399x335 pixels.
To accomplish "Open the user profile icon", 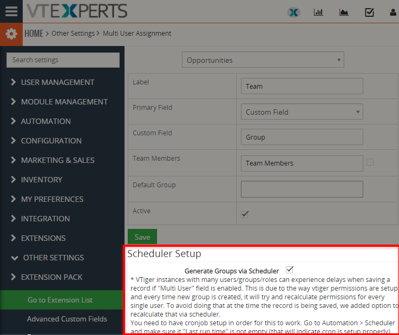I will tap(394, 12).
